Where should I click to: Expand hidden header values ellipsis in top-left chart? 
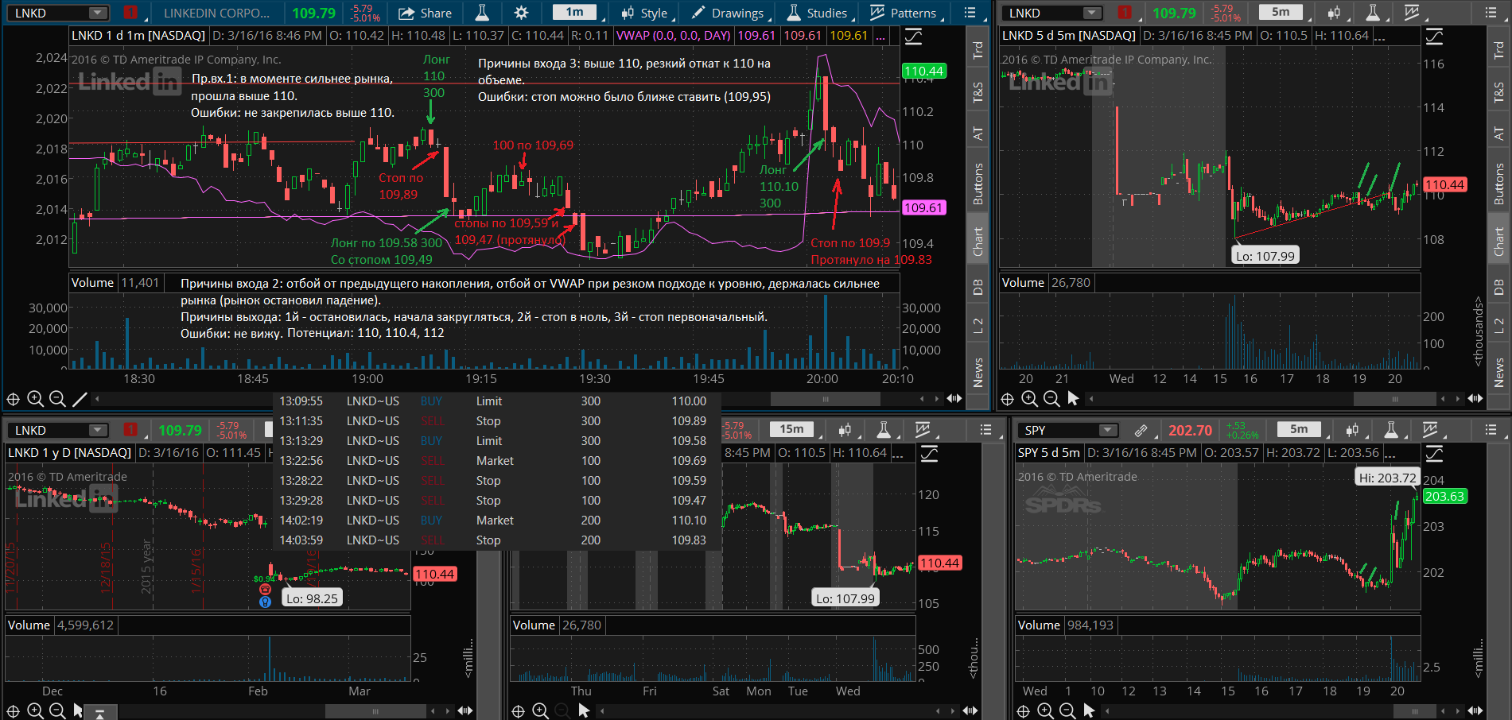pos(880,36)
